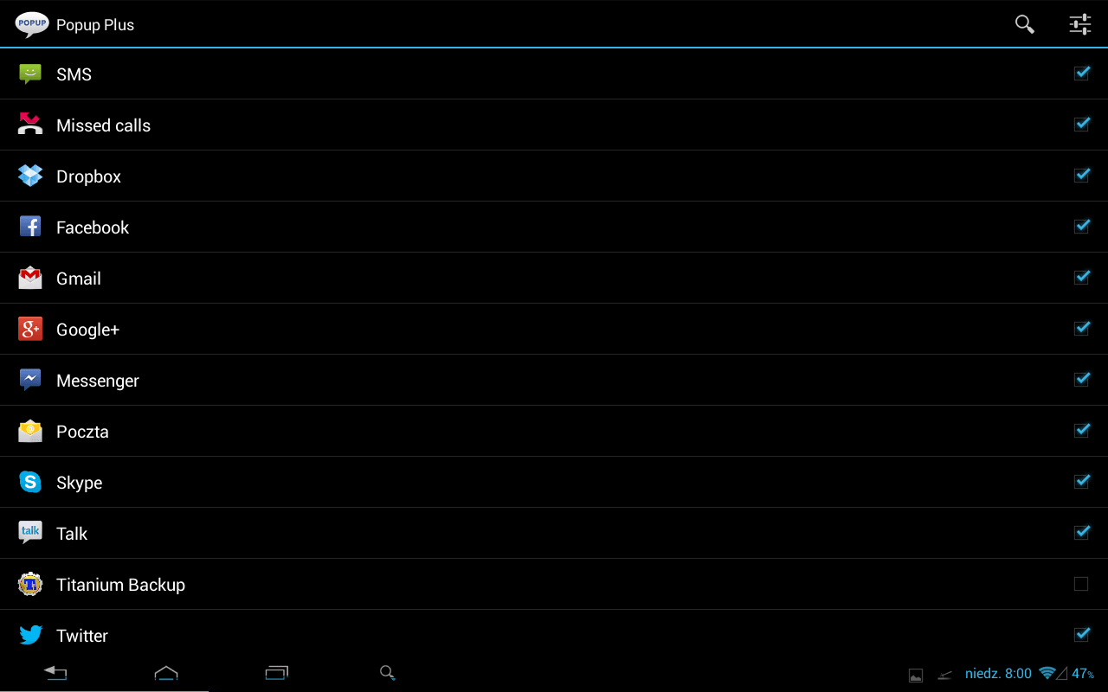1108x692 pixels.
Task: Disable popups for Missed calls checkbox
Action: (1081, 125)
